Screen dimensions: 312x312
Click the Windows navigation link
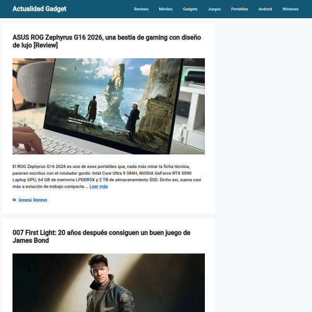click(x=290, y=9)
